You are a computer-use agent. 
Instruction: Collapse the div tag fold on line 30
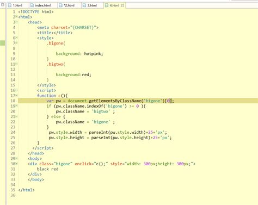16,164
